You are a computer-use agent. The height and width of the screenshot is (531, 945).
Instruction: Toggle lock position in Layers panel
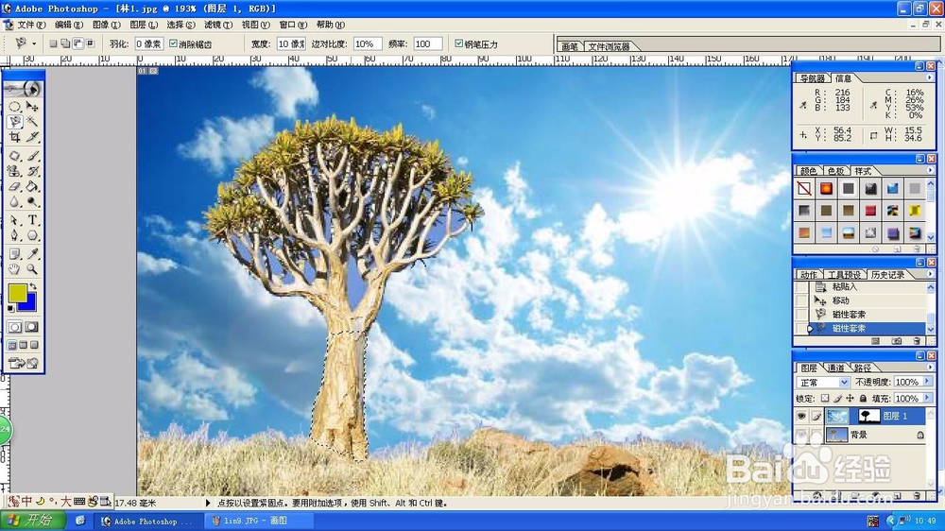pyautogui.click(x=850, y=399)
